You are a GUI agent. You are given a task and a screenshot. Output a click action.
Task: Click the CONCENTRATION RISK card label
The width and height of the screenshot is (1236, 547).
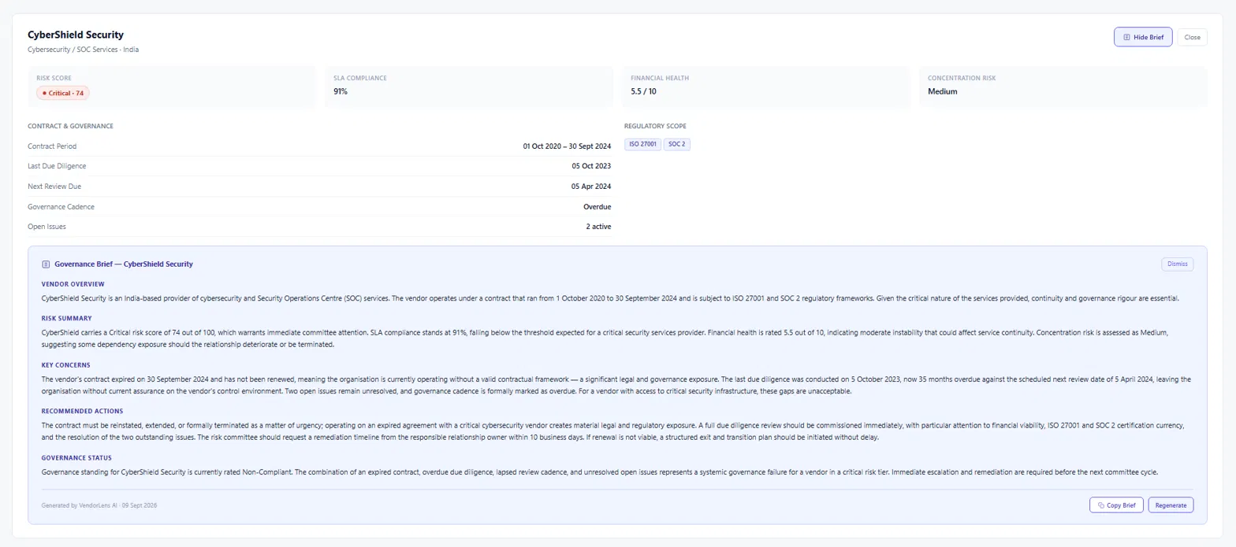[x=962, y=79]
